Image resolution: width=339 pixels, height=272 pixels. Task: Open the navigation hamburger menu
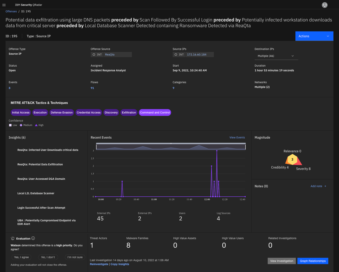coord(4,5)
